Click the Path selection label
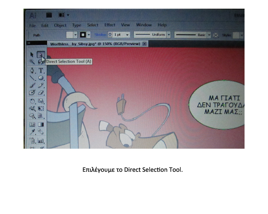The height and width of the screenshot is (214, 268). pyautogui.click(x=37, y=35)
